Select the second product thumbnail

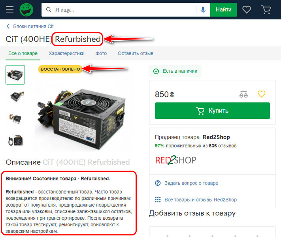pyautogui.click(x=16, y=96)
